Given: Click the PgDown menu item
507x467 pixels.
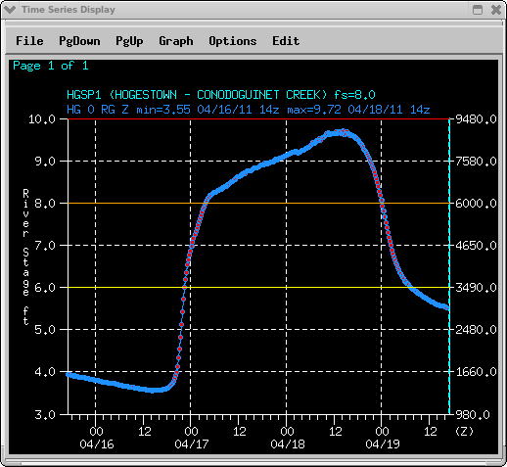Looking at the screenshot, I should coord(79,41).
